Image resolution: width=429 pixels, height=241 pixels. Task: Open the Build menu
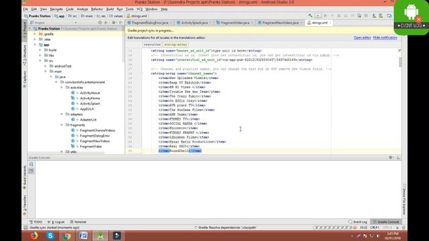tap(110, 9)
